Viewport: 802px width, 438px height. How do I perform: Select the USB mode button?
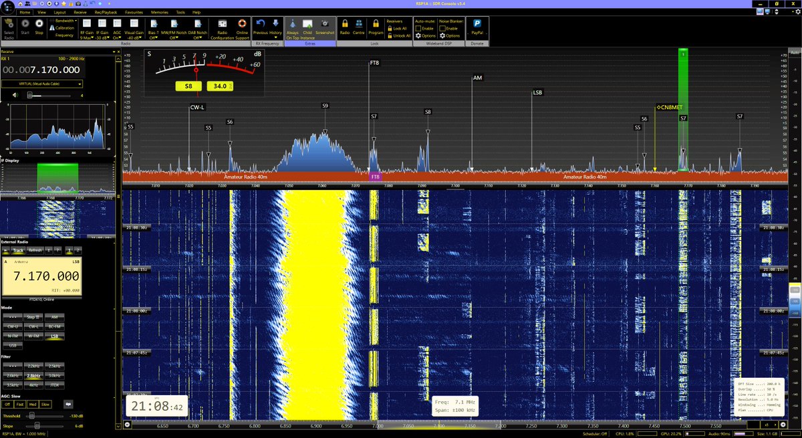pos(11,346)
